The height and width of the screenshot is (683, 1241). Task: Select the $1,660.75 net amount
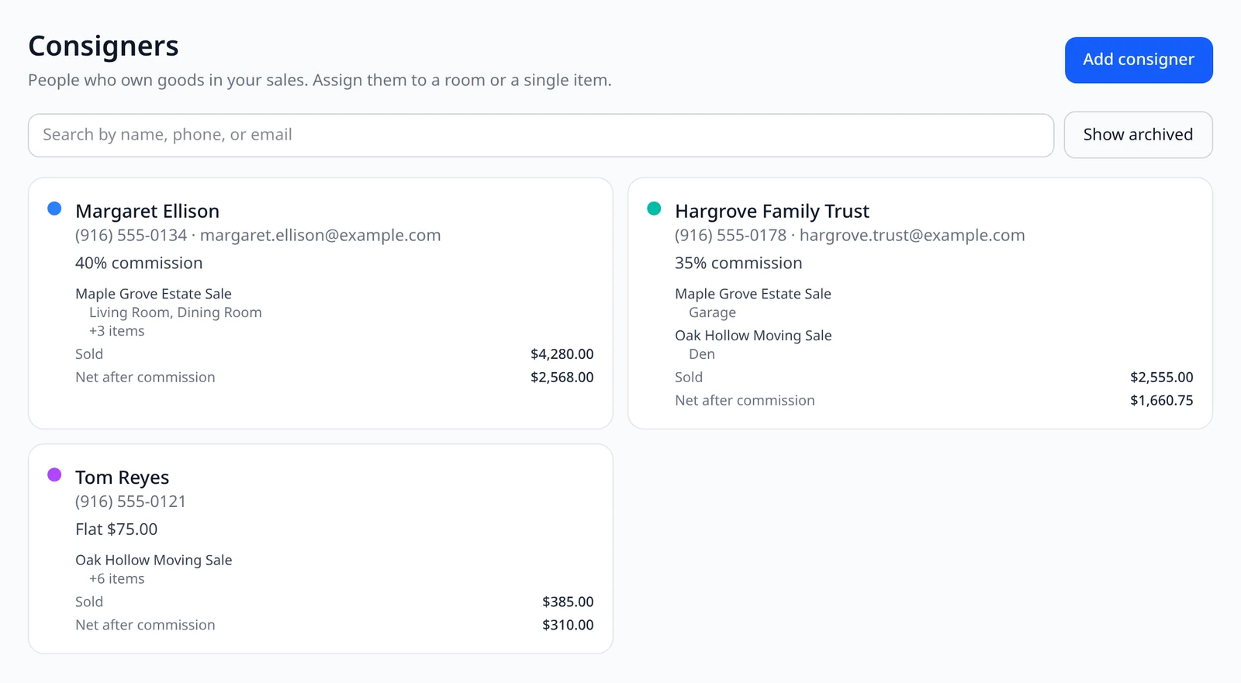coord(1162,401)
